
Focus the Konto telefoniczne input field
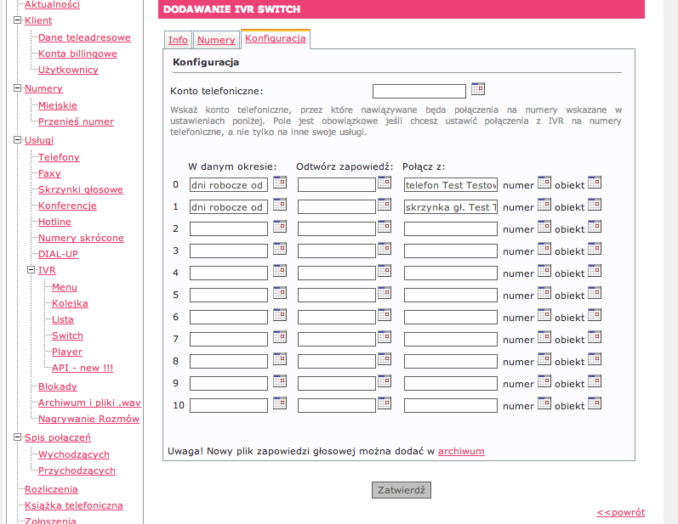[x=419, y=91]
